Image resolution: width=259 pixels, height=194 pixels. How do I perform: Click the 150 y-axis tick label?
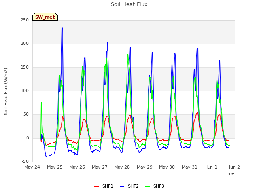(25, 67)
